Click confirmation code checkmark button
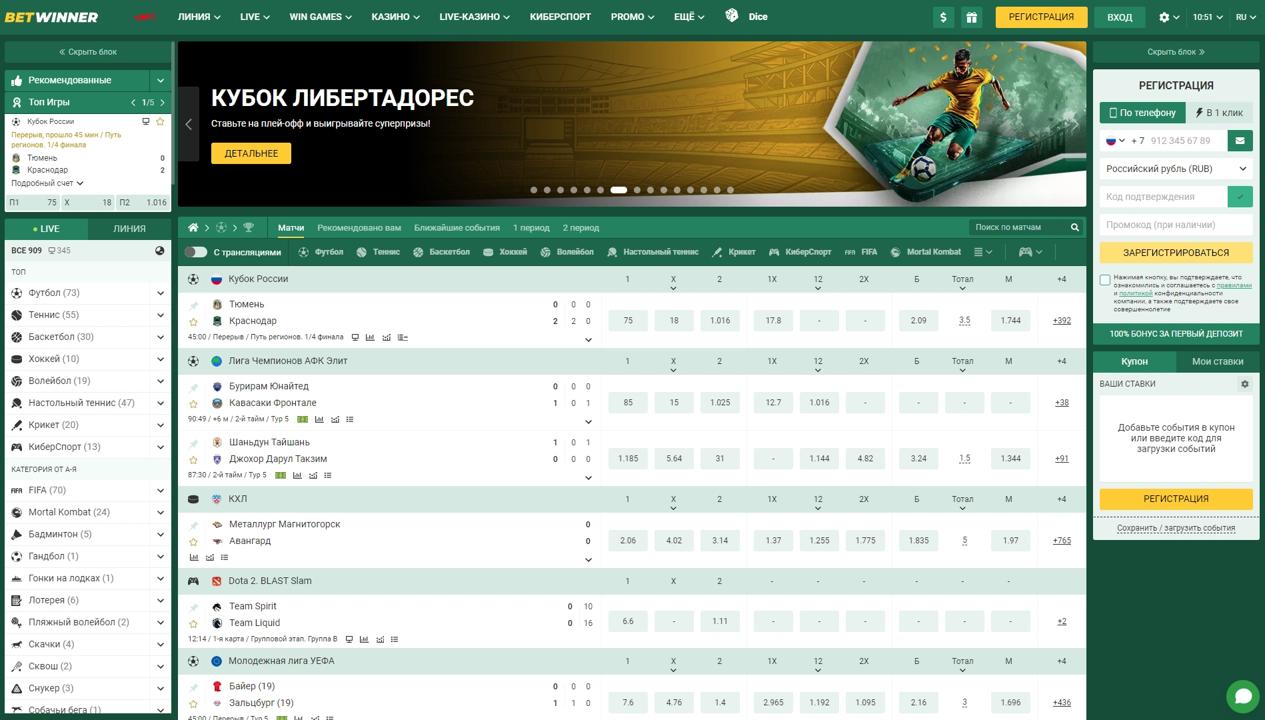Viewport: 1265px width, 720px height. coord(1240,197)
